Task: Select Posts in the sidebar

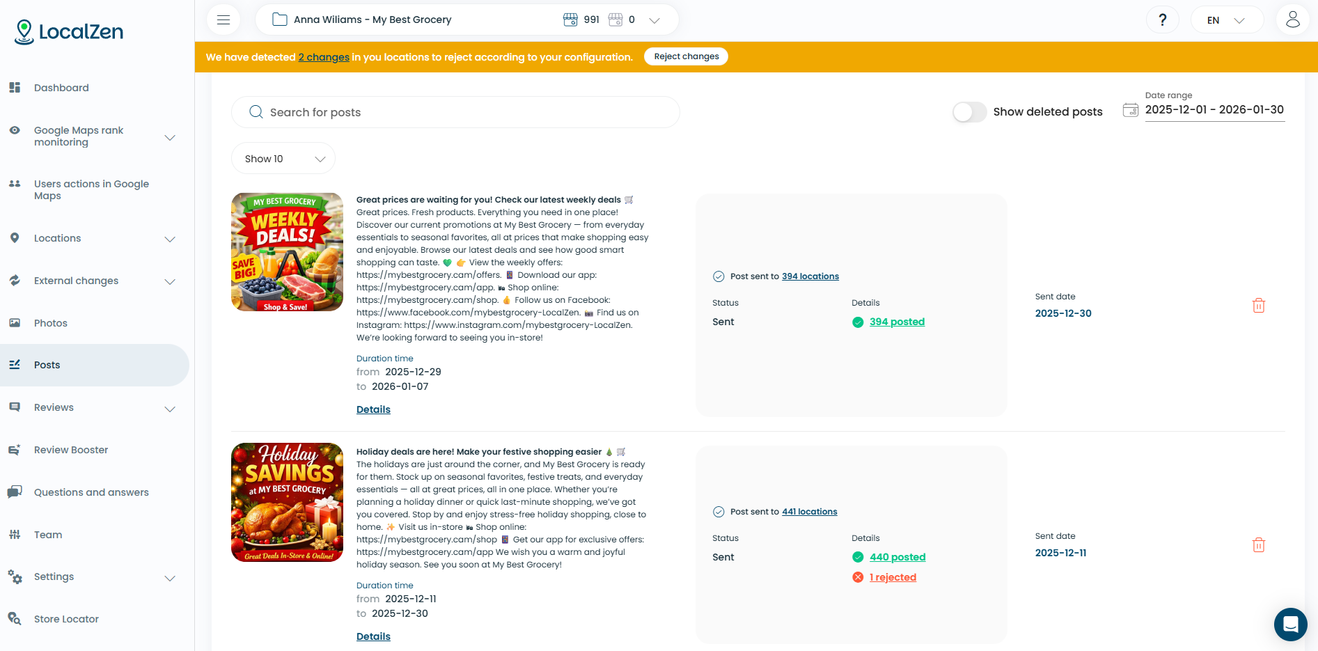Action: click(x=94, y=365)
